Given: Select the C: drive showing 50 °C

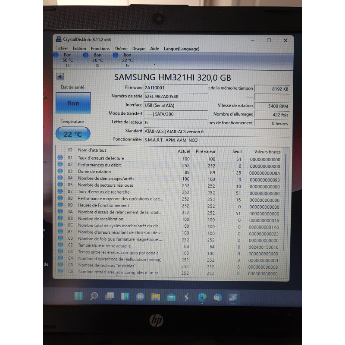Looking at the screenshot, I should [x=65, y=58].
